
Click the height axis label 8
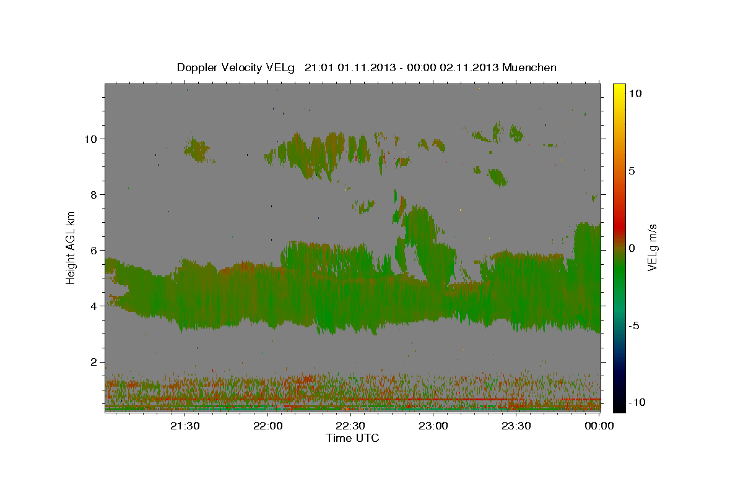[x=93, y=194]
